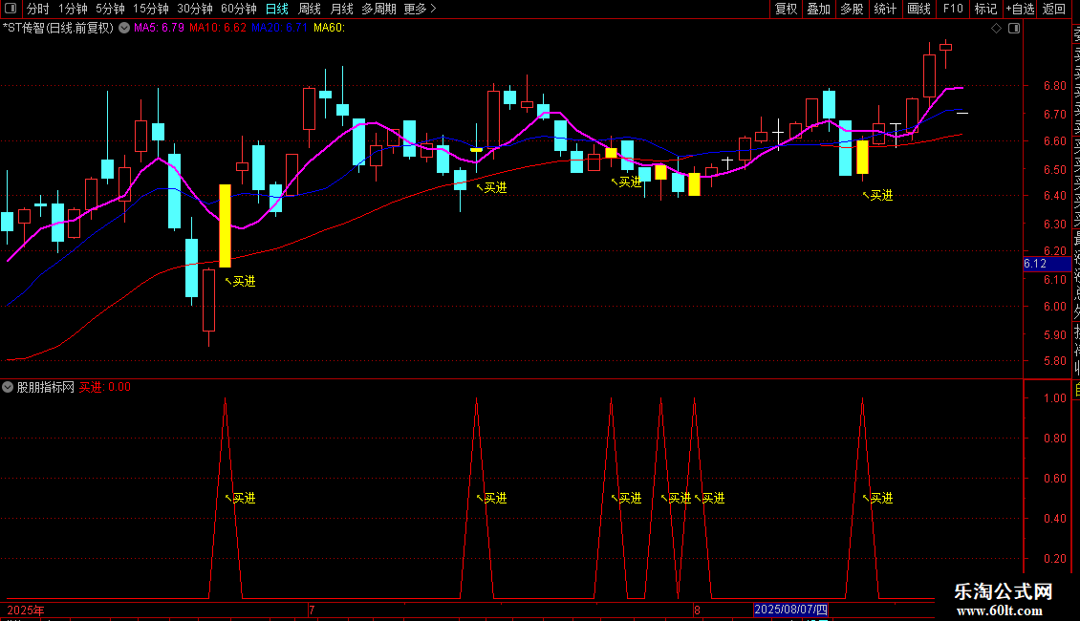Open the indicator menu arrow beside *ST传智 title
The image size is (1080, 621).
124,29
